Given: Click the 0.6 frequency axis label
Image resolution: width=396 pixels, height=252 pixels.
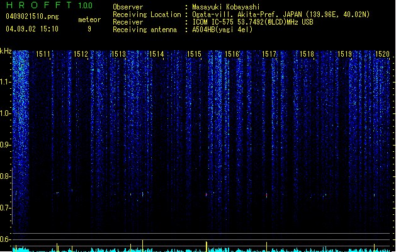Looking at the screenshot, I should point(6,239).
